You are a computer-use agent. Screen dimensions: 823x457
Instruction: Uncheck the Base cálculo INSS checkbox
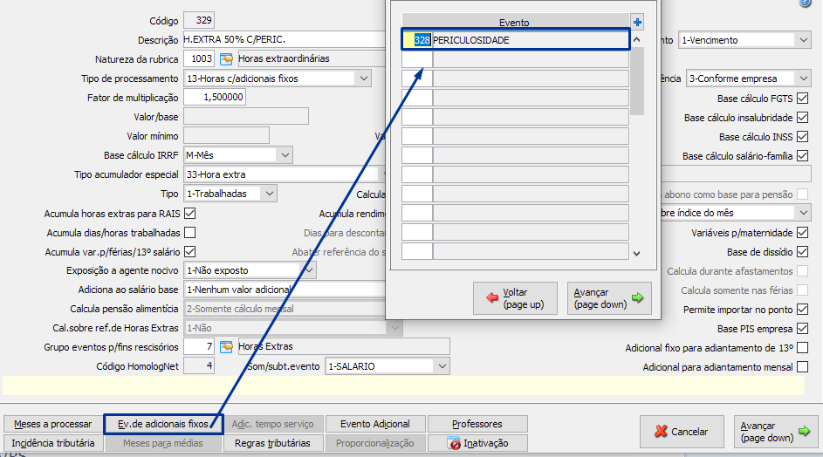[803, 136]
